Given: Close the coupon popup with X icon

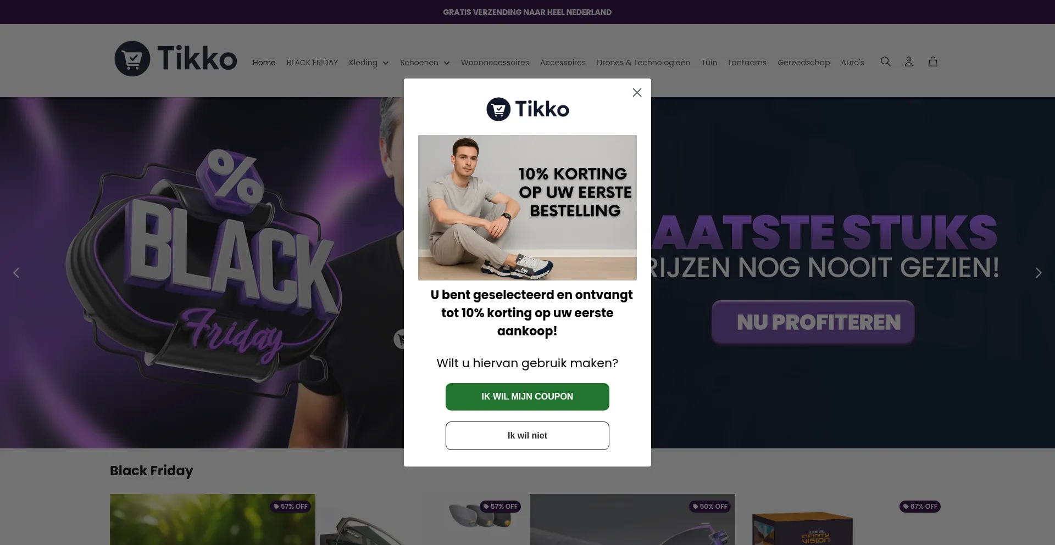Looking at the screenshot, I should (x=637, y=93).
